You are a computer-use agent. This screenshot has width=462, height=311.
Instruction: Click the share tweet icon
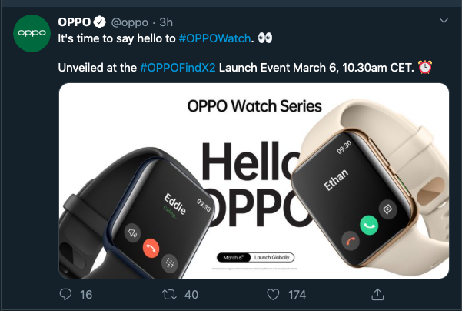pyautogui.click(x=377, y=294)
